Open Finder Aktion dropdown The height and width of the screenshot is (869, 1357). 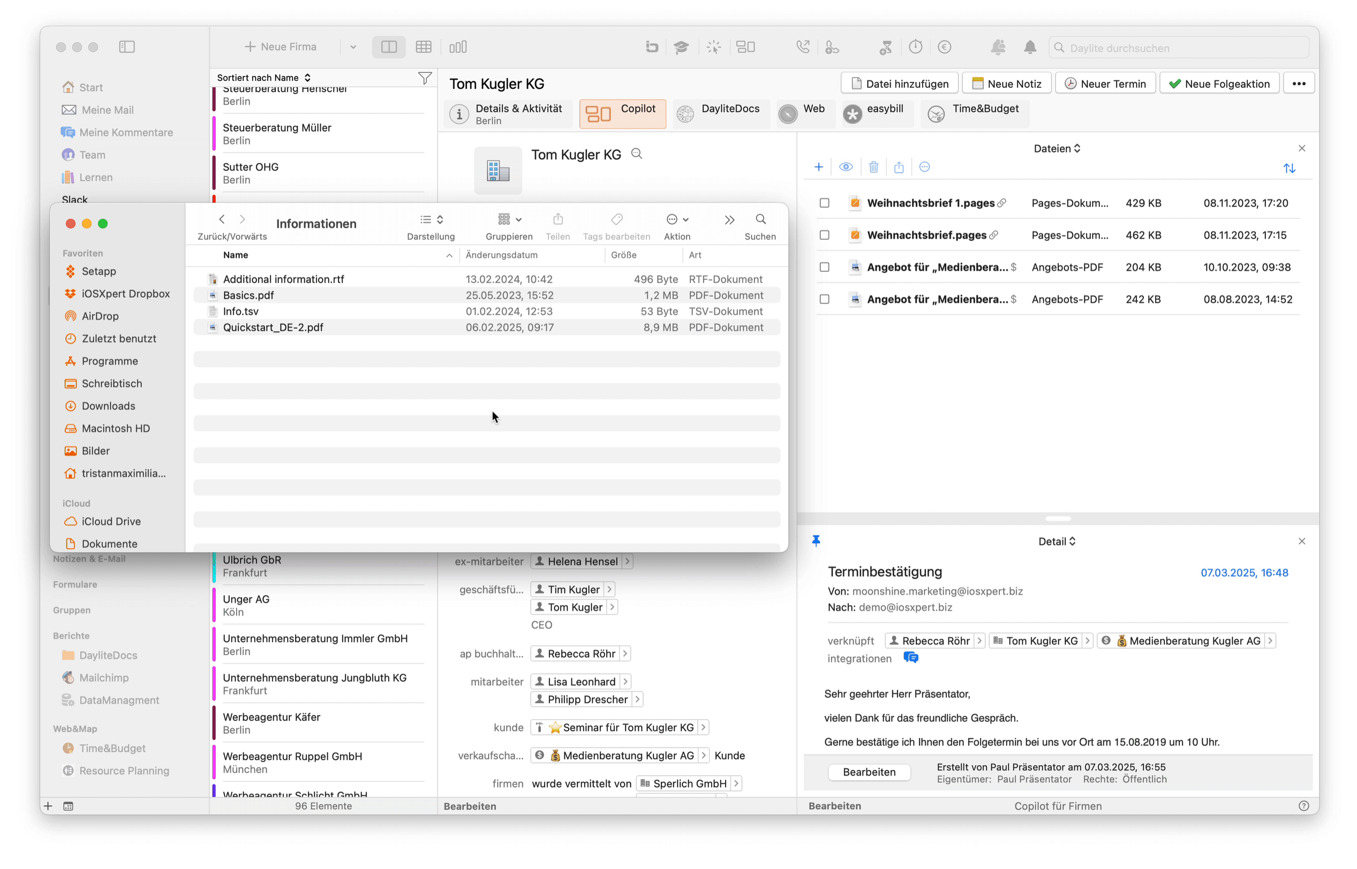pos(677,219)
